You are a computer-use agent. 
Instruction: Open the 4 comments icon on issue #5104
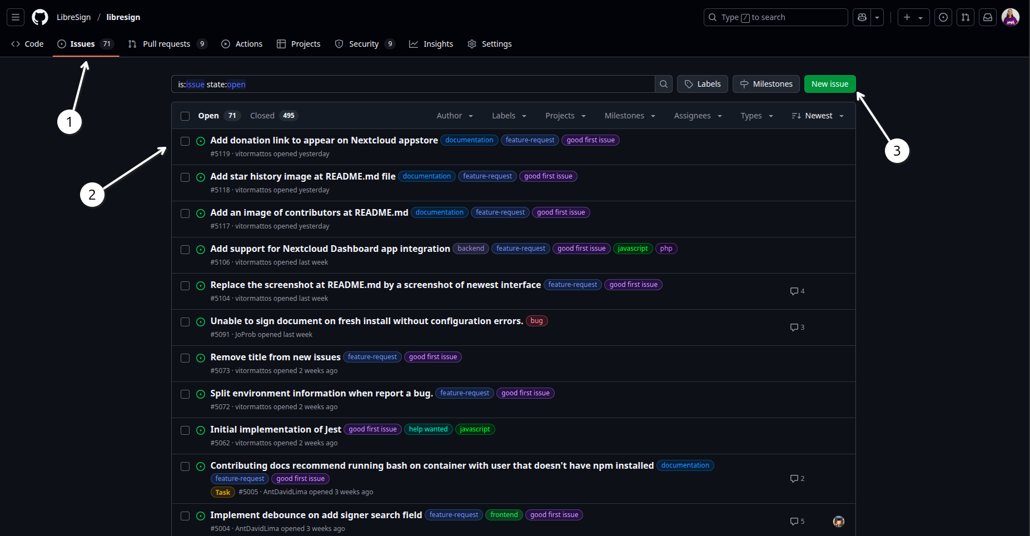pos(797,291)
